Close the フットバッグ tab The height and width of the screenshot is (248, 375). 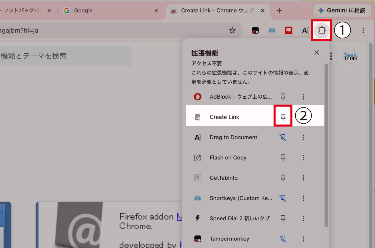click(49, 11)
